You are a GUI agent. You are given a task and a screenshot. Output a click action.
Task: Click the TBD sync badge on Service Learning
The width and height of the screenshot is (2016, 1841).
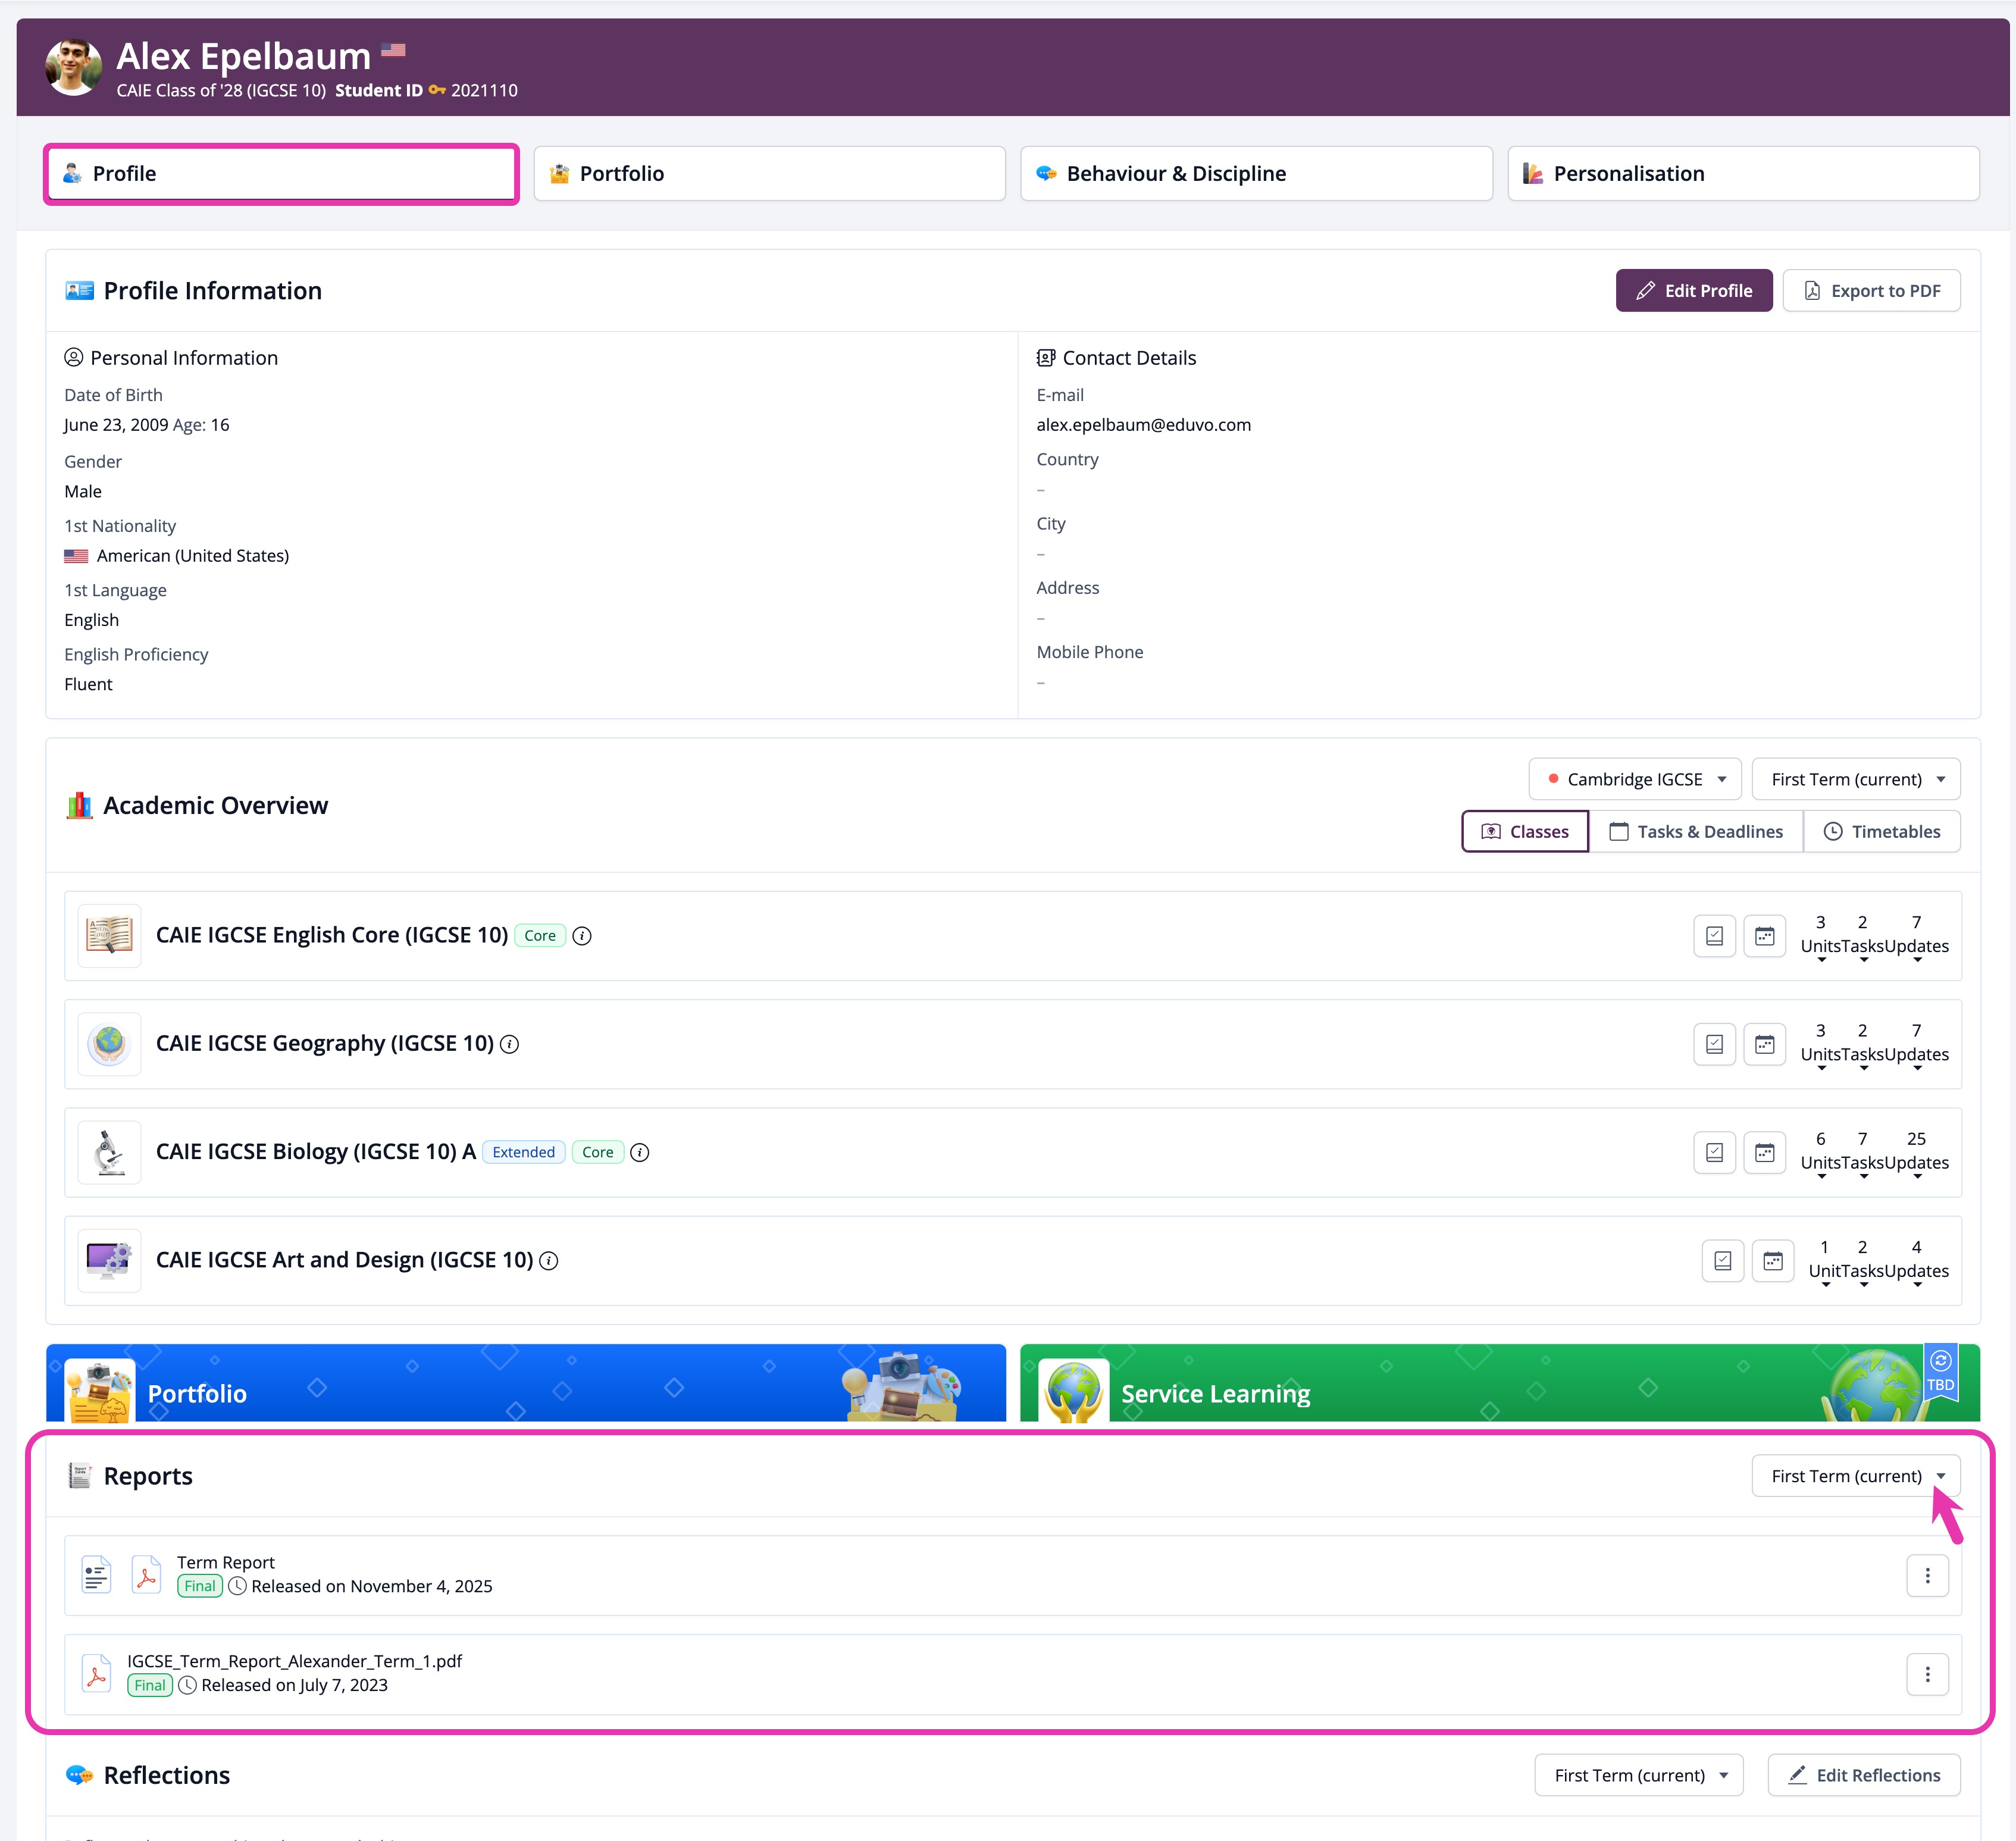click(x=1940, y=1372)
